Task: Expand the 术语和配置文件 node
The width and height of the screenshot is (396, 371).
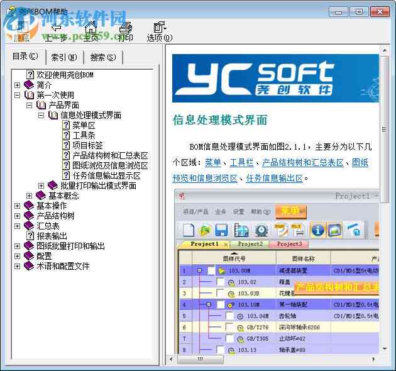Action: 17,267
